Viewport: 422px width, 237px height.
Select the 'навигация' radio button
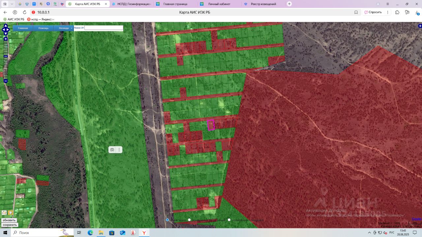pos(167,220)
